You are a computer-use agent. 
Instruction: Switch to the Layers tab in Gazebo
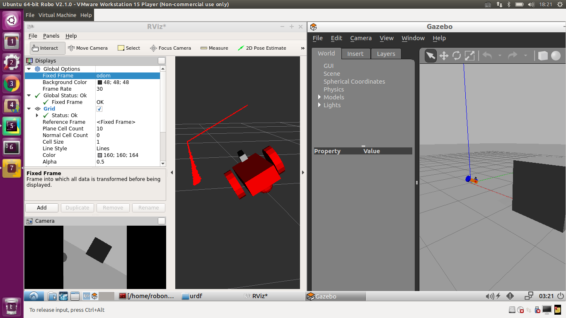386,54
